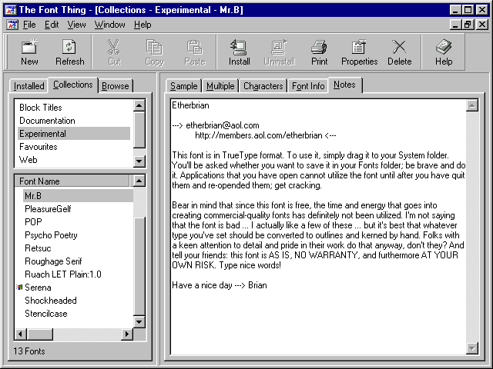This screenshot has height=369, width=493.
Task: Click the Uninstall toolbar icon
Action: tap(280, 52)
